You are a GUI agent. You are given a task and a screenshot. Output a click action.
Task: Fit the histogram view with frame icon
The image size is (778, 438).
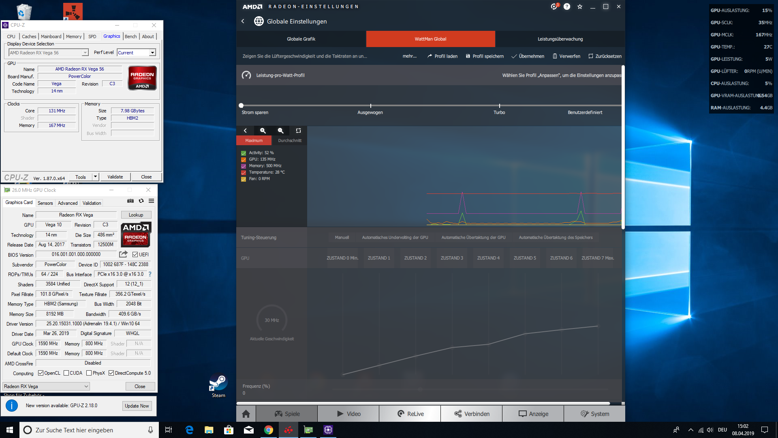pyautogui.click(x=299, y=131)
